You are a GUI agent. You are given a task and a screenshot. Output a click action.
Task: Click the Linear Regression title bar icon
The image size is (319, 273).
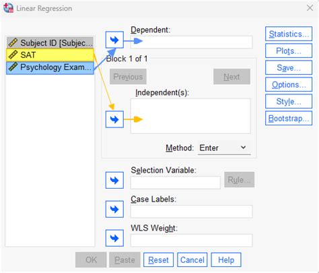coord(8,8)
